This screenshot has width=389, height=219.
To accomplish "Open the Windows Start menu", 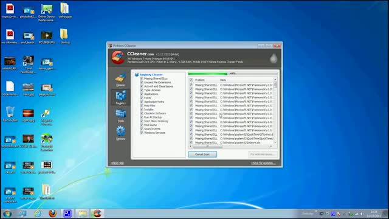I will [x=7, y=214].
